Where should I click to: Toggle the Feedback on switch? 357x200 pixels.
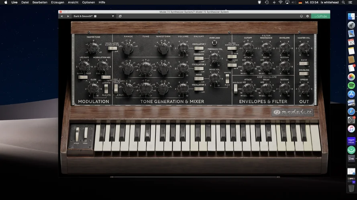tap(199, 58)
